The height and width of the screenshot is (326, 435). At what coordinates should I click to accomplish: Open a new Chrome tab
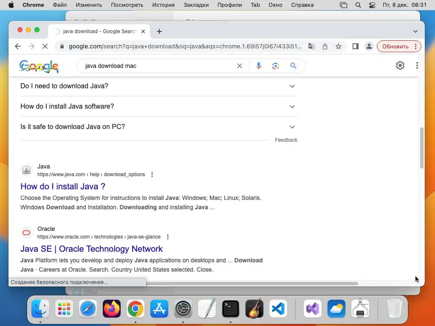pos(159,31)
